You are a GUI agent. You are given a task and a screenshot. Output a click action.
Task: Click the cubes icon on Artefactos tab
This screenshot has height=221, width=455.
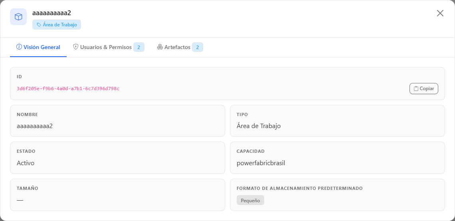click(160, 47)
